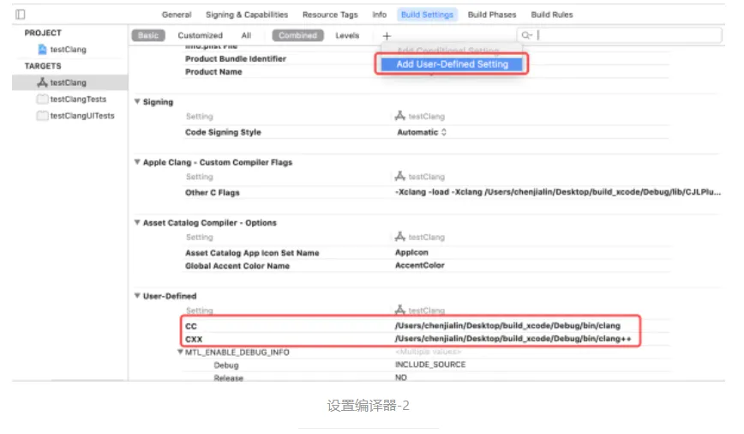Choose Add User-Defined Setting
The height and width of the screenshot is (434, 744).
point(453,64)
